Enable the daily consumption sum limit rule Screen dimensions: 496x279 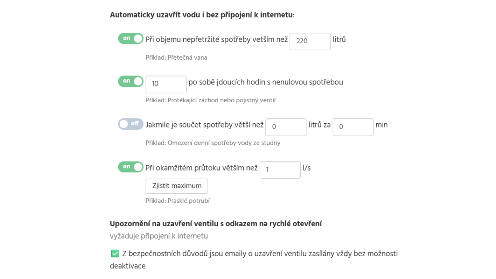point(131,124)
